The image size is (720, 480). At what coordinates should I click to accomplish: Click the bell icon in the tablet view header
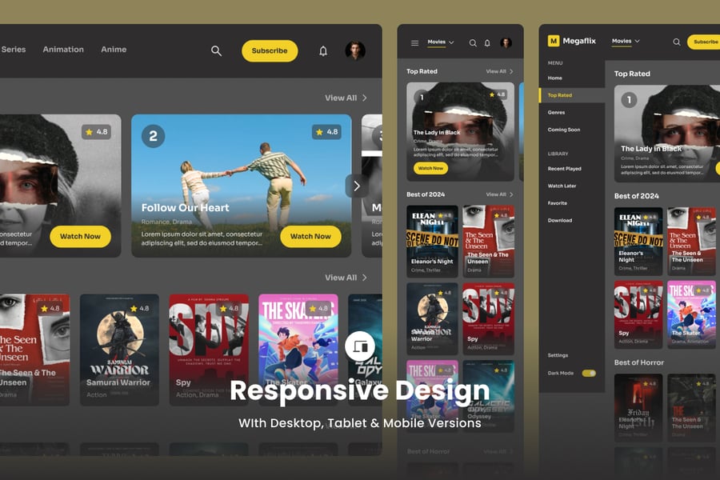coord(487,42)
